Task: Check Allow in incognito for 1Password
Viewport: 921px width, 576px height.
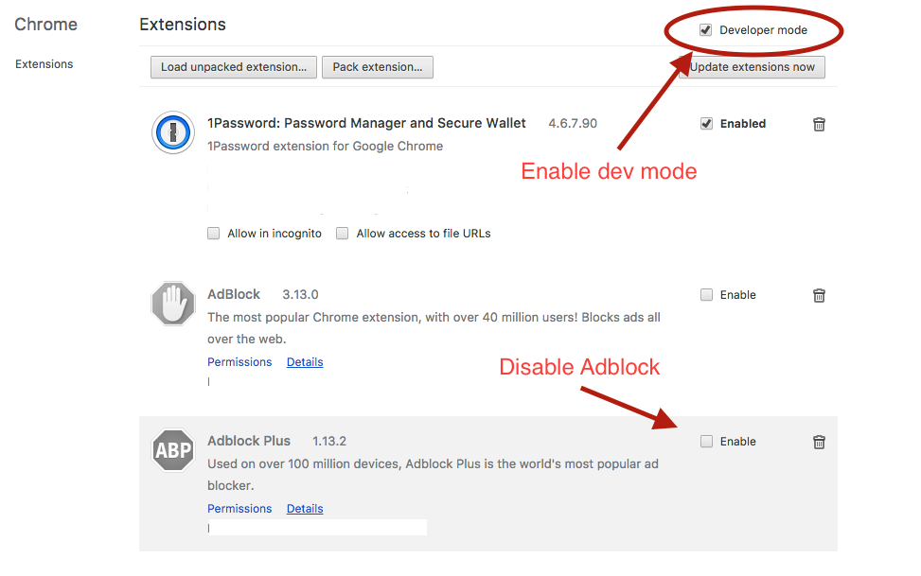Action: point(214,233)
